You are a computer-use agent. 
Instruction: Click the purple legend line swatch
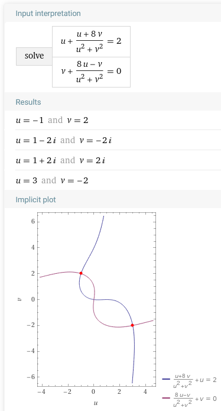pos(166,399)
